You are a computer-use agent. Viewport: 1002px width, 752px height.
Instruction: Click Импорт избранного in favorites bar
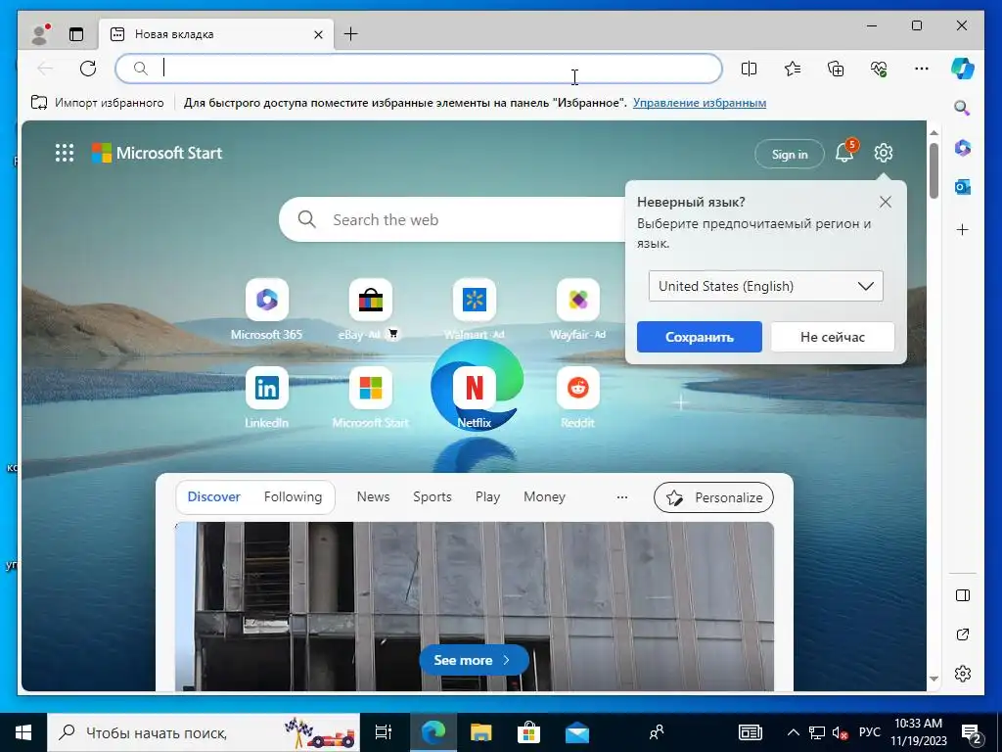point(97,102)
